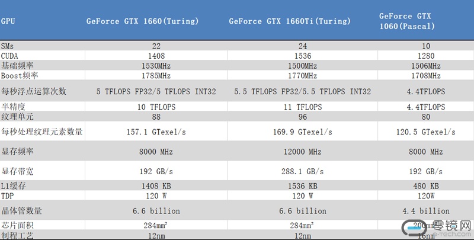Click the 晶体管数量 row label
Viewport: 474px width, 240px height.
pos(21,211)
